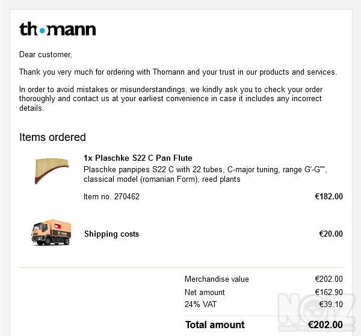Click the €162.90 net amount
The height and width of the screenshot is (336, 361).
[329, 292]
